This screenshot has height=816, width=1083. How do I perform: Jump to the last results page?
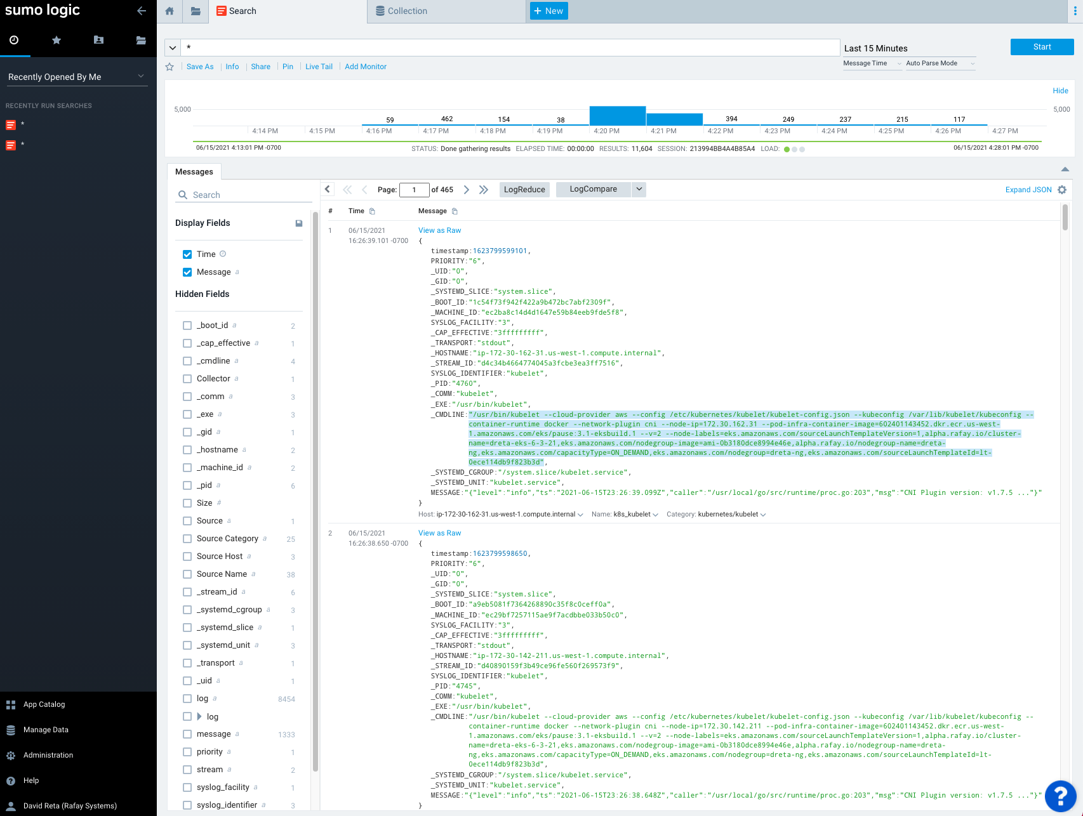484,190
